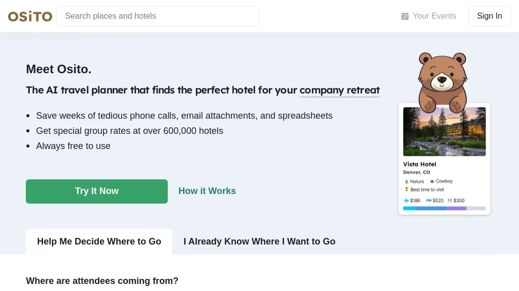
Task: Click the bed lodging cost icon showing $520
Action: click(428, 201)
